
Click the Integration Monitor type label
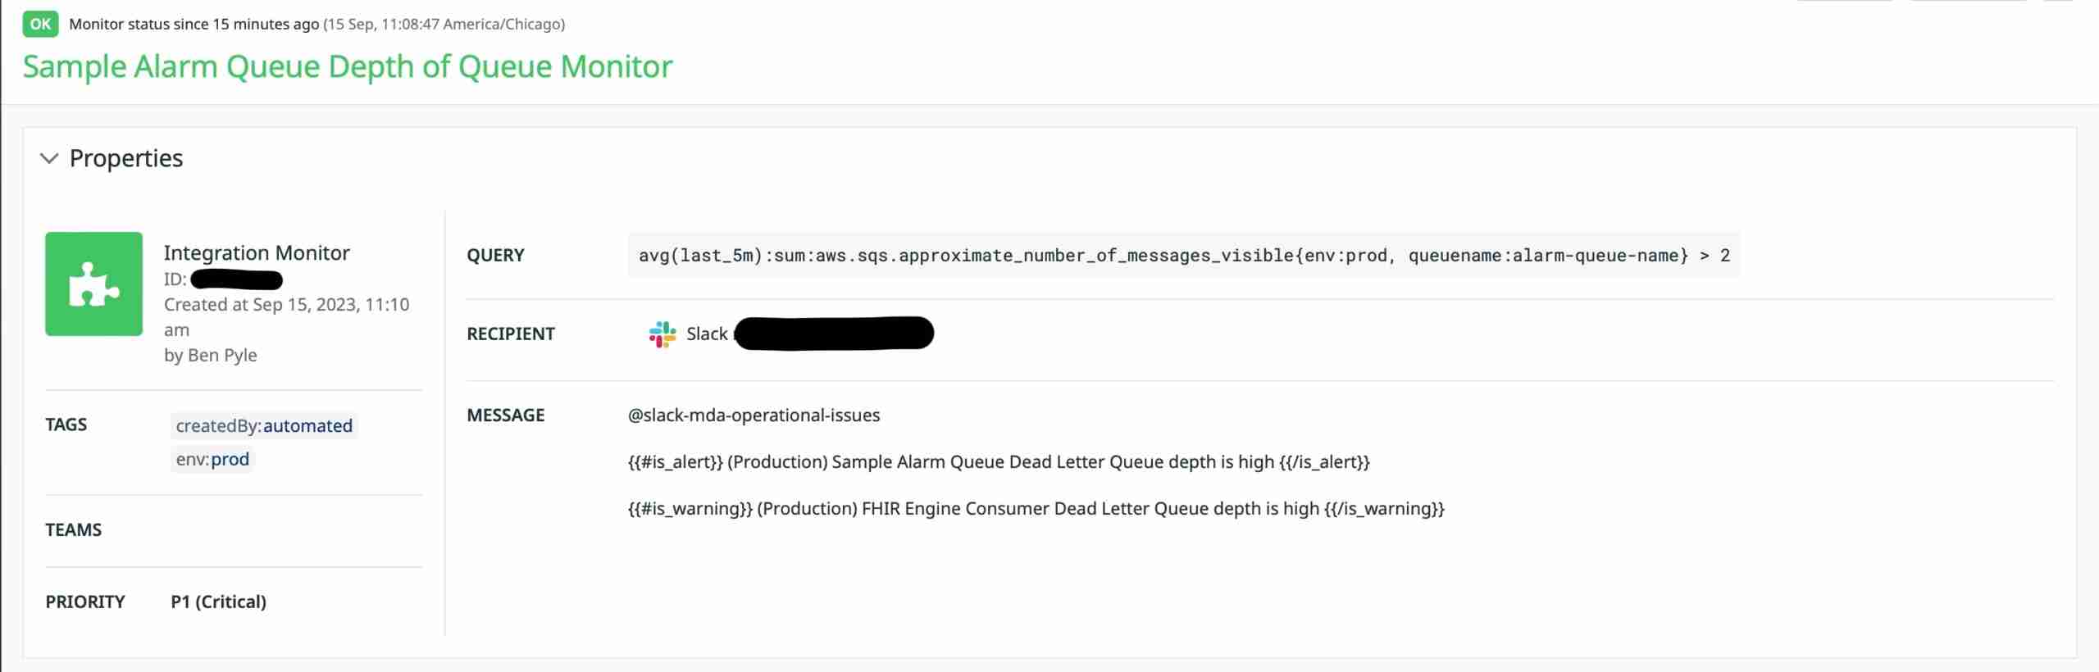point(257,252)
